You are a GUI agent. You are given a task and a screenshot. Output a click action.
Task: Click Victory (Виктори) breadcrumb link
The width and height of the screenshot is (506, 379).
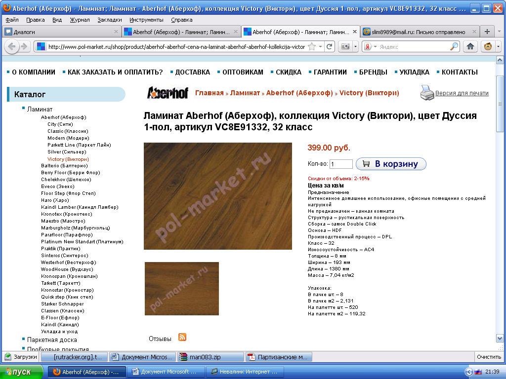369,93
